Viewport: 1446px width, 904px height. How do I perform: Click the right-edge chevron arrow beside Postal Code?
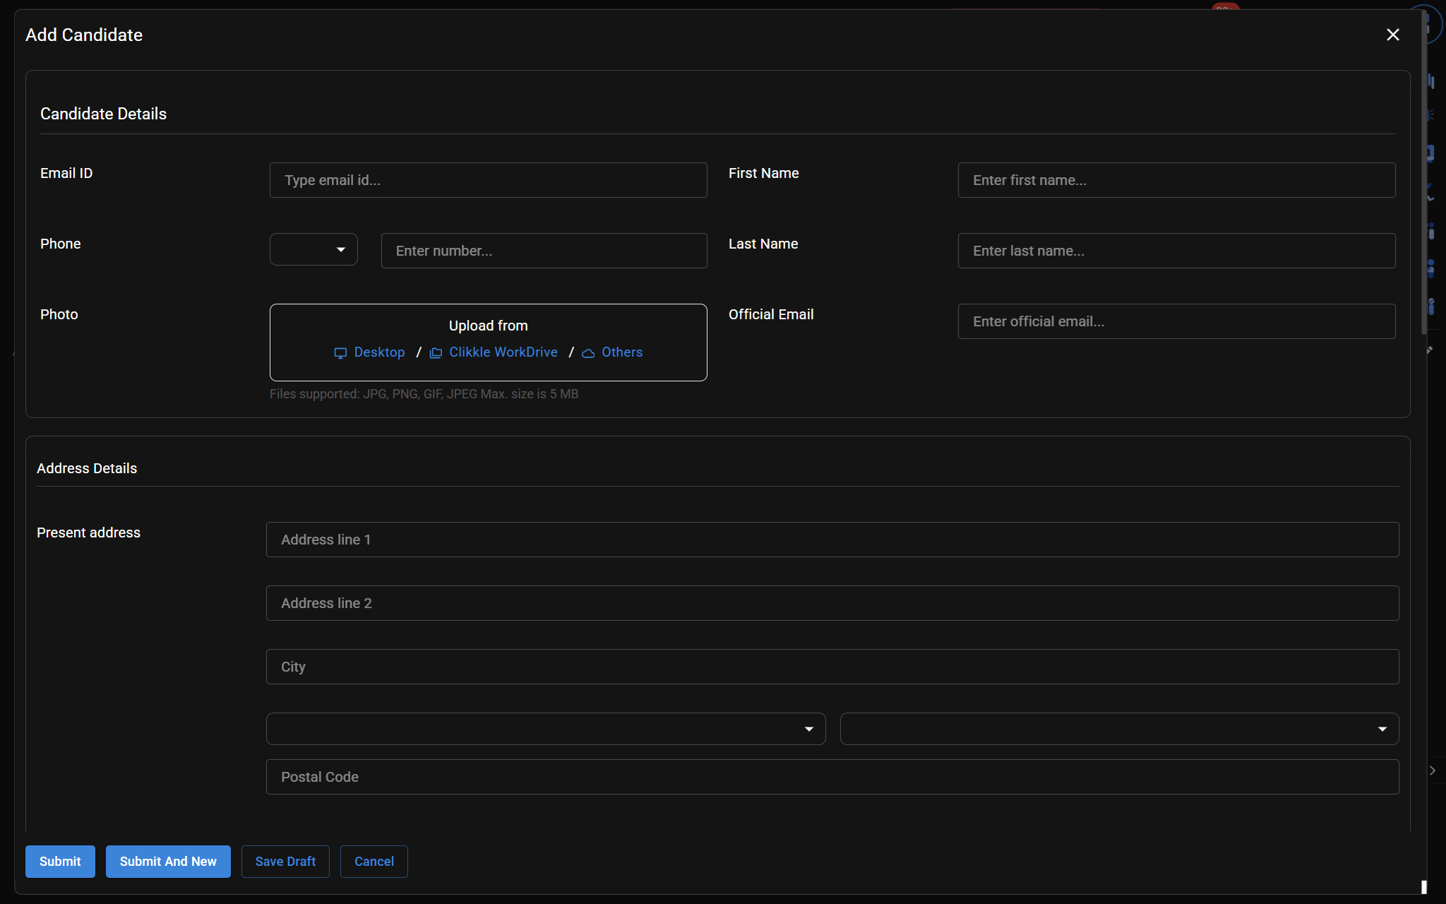1433,771
